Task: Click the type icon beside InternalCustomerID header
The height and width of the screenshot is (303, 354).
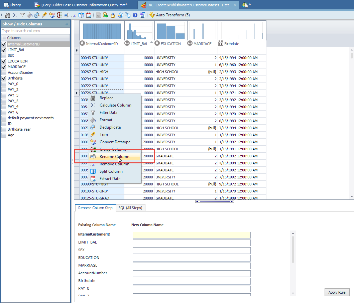Action: coord(82,43)
